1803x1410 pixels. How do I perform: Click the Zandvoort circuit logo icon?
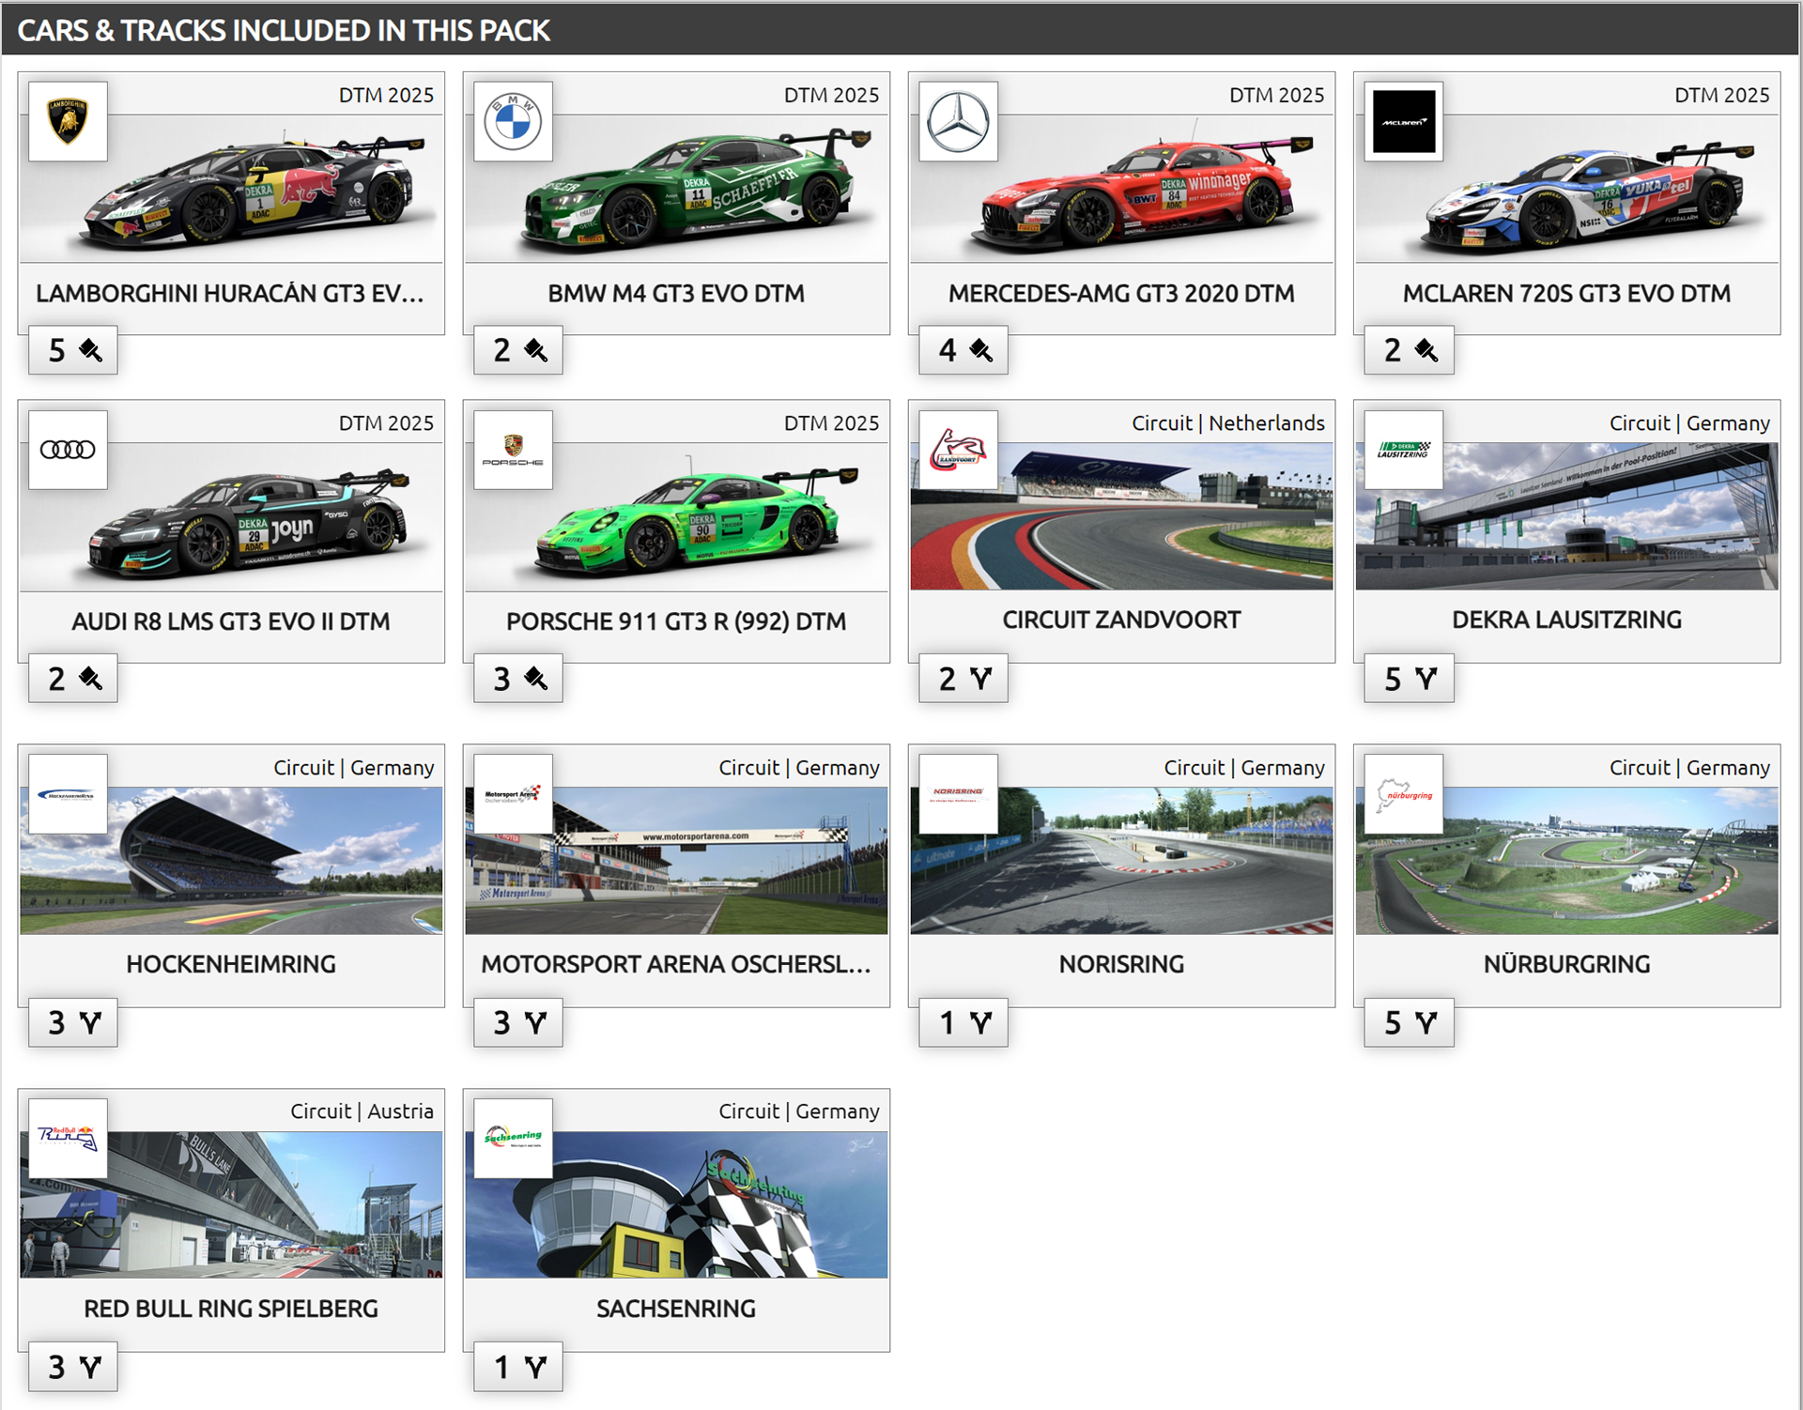point(958,450)
